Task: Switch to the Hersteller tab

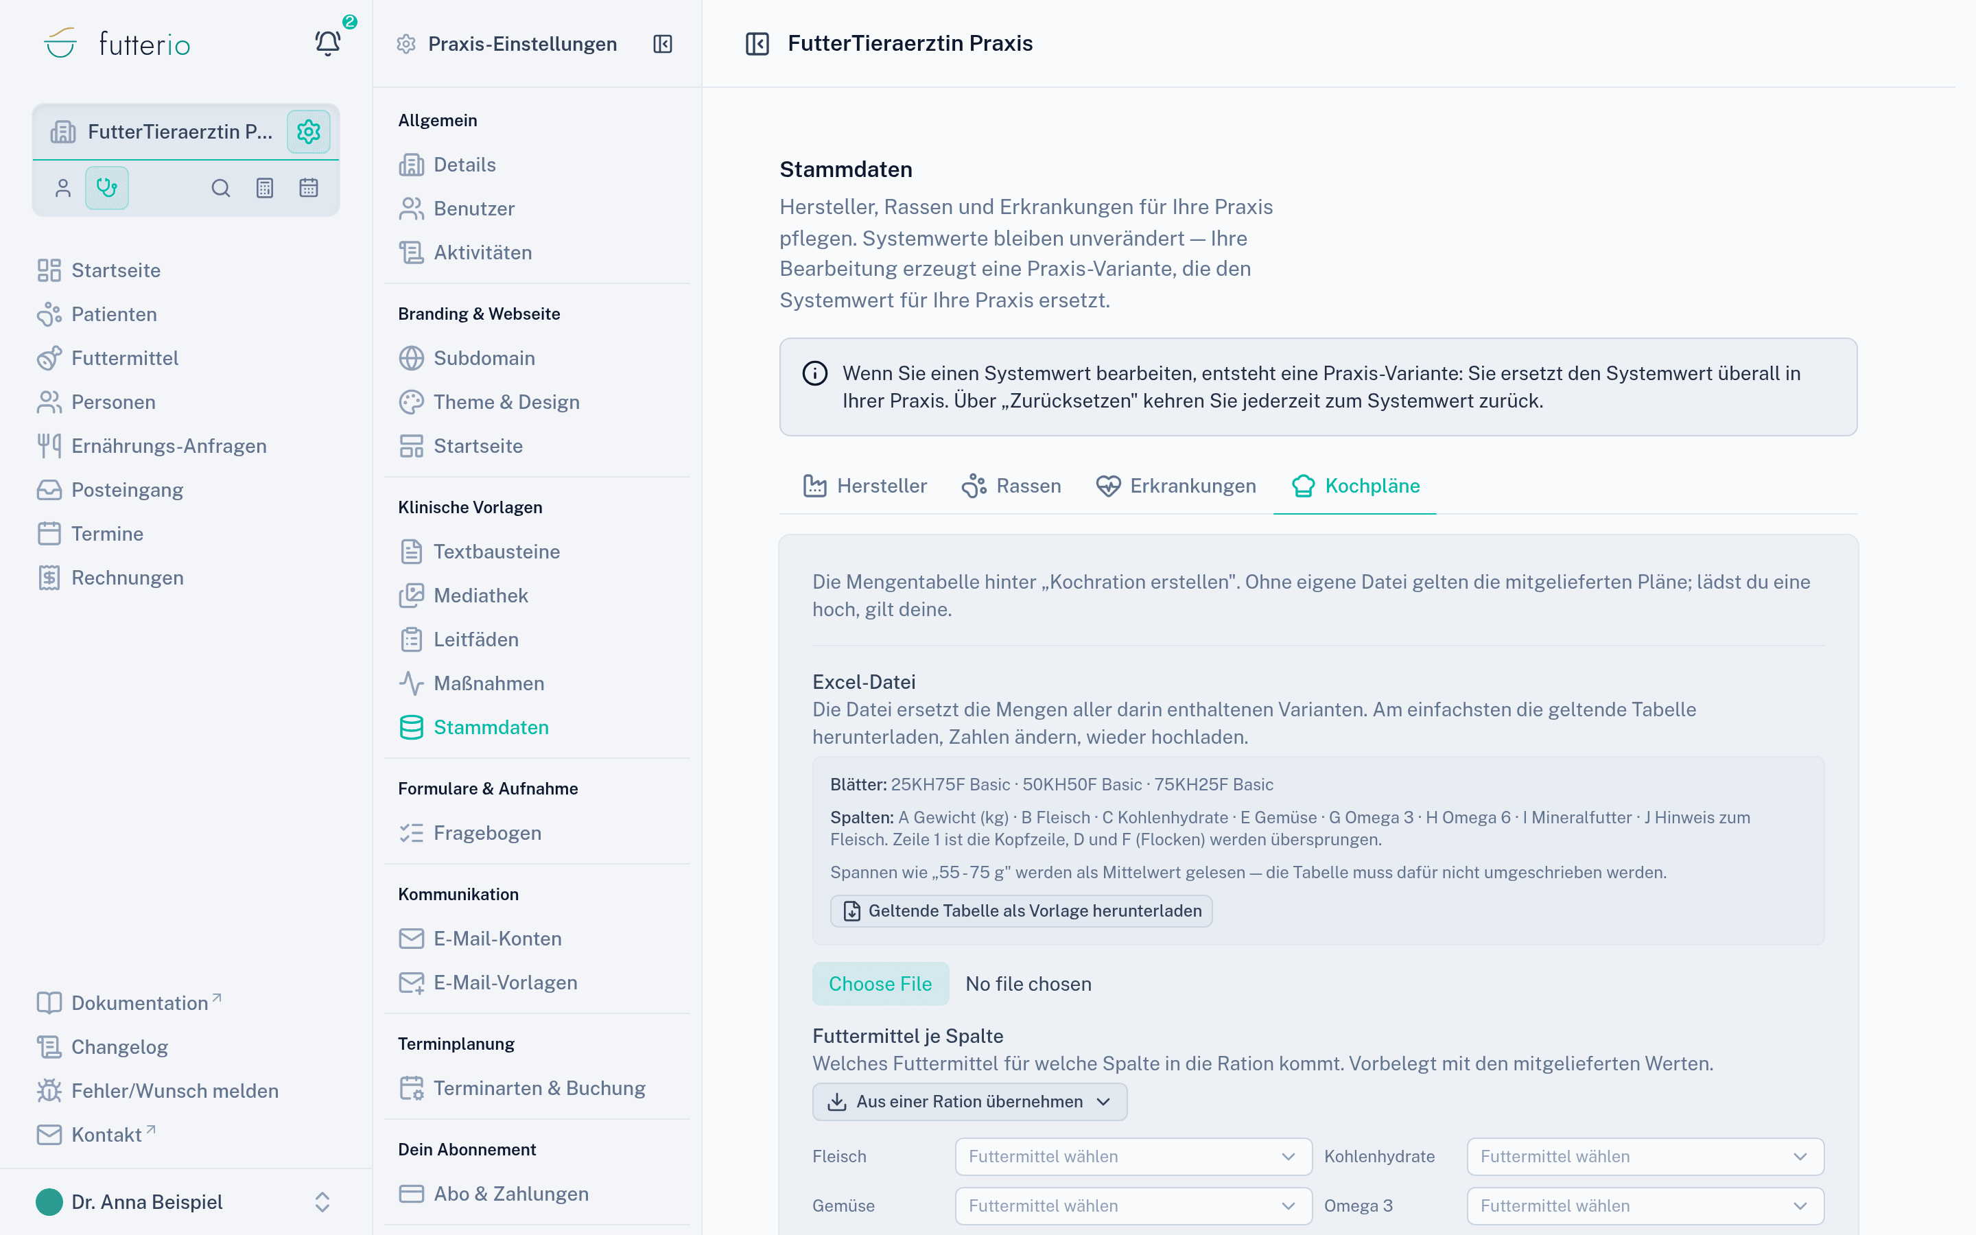Action: [x=864, y=486]
